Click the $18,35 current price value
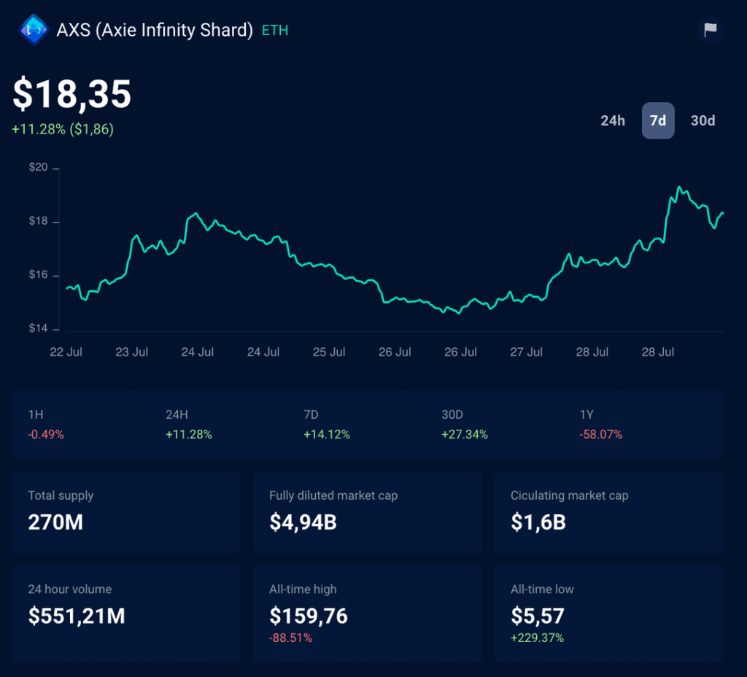747x677 pixels. pyautogui.click(x=72, y=94)
